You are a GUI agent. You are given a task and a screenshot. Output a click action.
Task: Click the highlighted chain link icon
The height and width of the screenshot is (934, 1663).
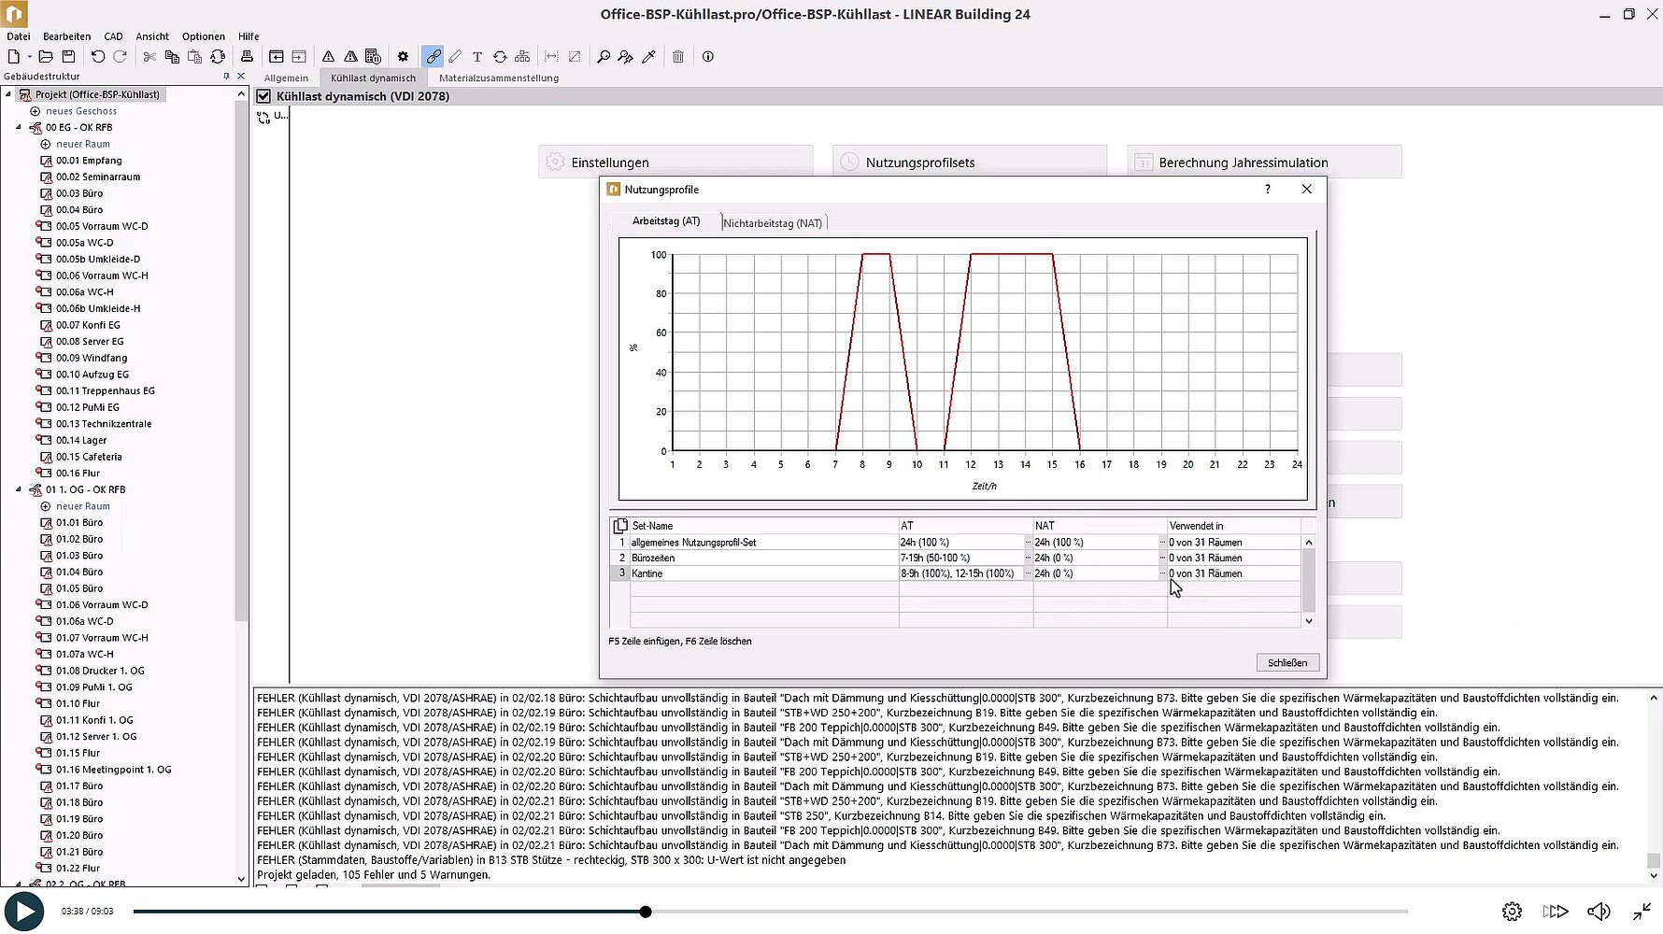click(x=433, y=57)
